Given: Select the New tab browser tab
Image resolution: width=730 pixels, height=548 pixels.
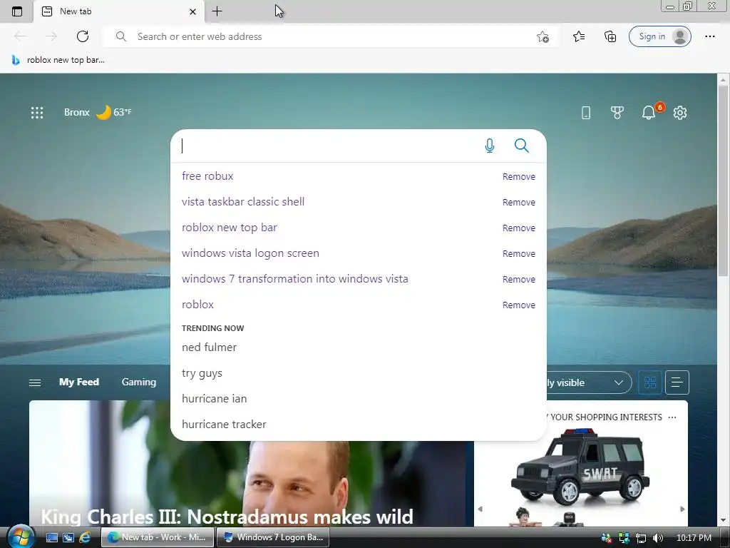Looking at the screenshot, I should (119, 11).
